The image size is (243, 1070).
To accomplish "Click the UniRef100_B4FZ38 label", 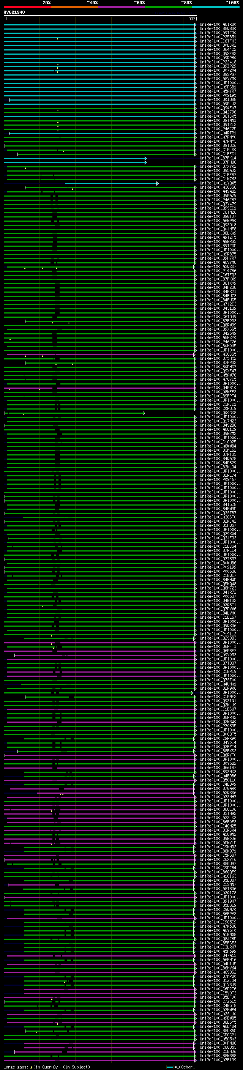I will pyautogui.click(x=218, y=287).
